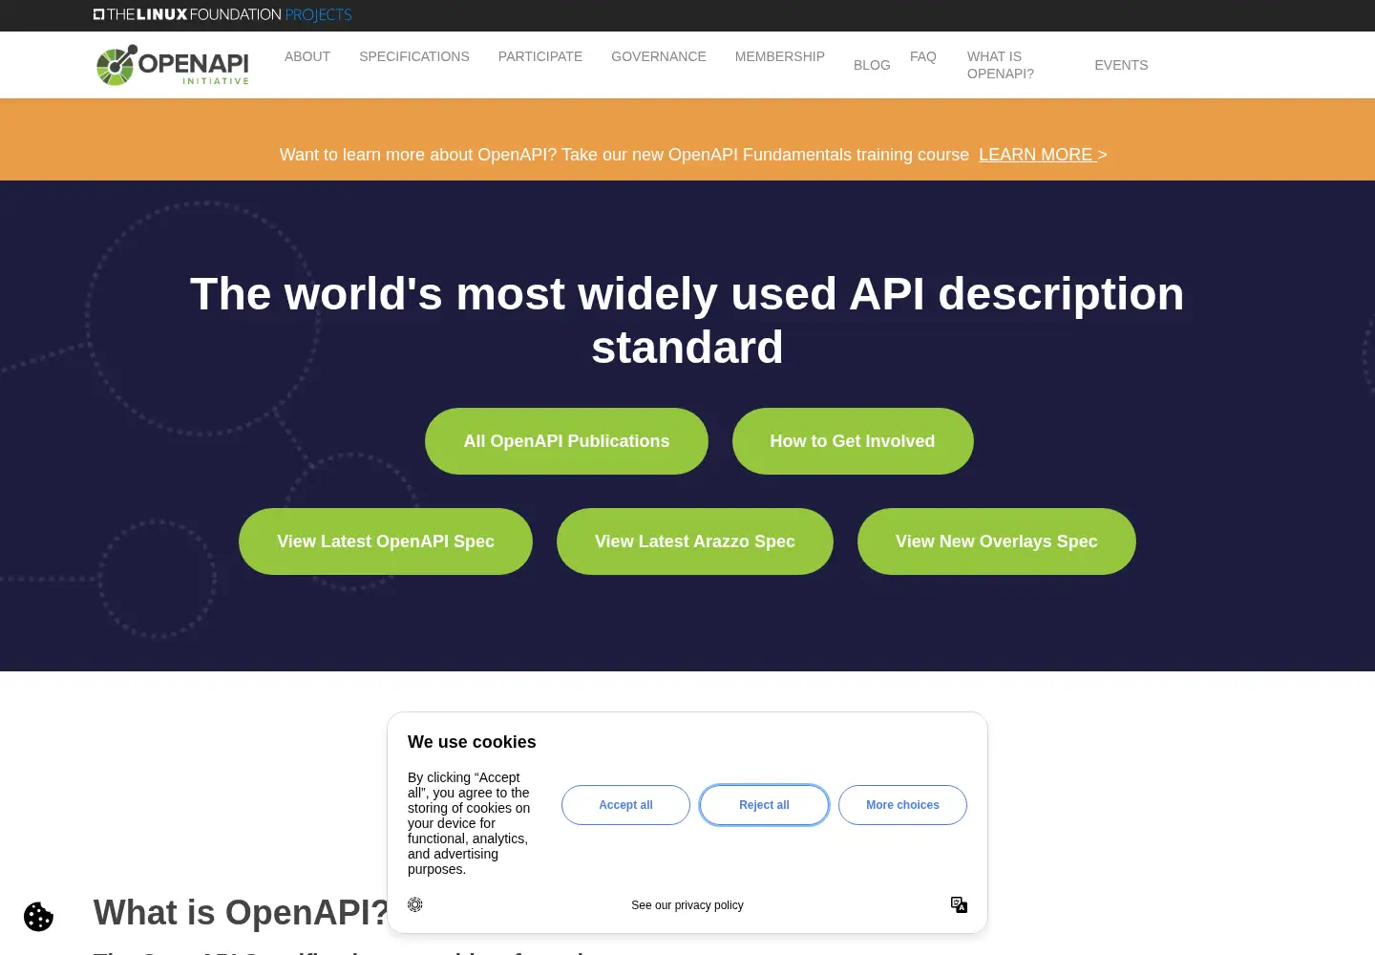Image resolution: width=1375 pixels, height=955 pixels.
Task: Click View Latest OpenAPI Spec button
Action: [x=386, y=541]
